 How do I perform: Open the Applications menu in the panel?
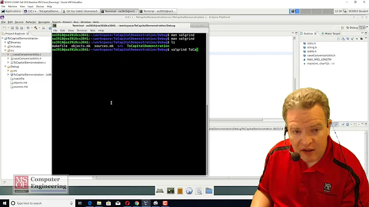pyautogui.click(x=11, y=11)
